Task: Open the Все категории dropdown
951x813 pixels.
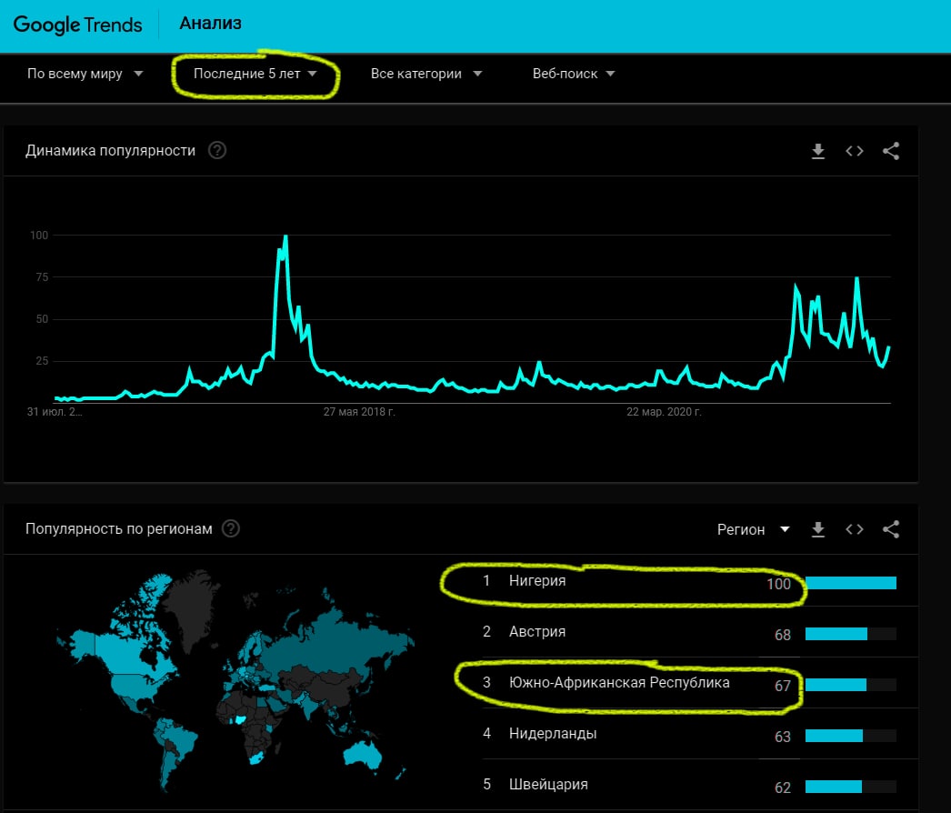Action: pos(426,74)
